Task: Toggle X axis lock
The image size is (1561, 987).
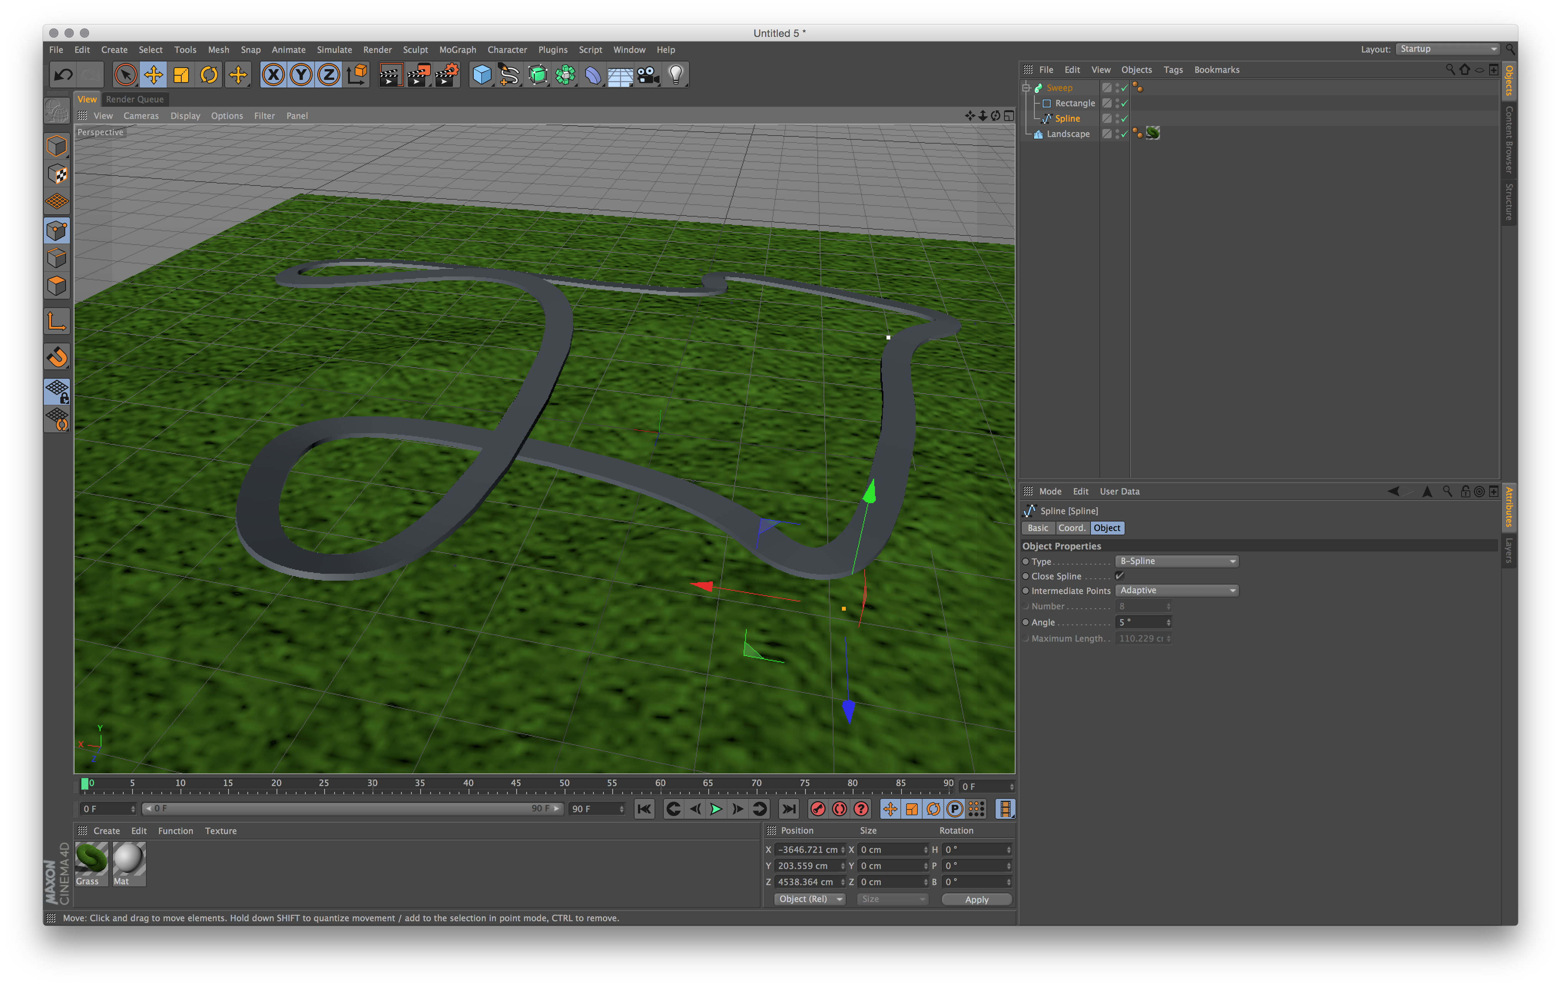Action: pyautogui.click(x=273, y=75)
